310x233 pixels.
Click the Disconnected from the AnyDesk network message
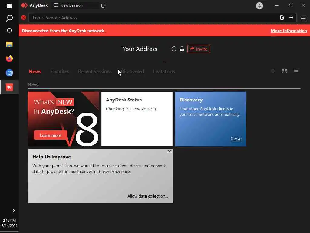(64, 31)
